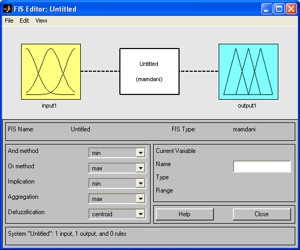Open the File menu
The height and width of the screenshot is (250, 300).
[x=9, y=21]
